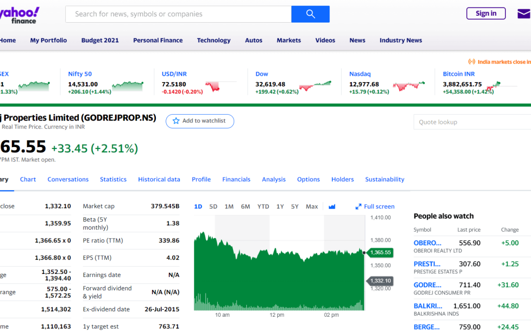This screenshot has width=531, height=332.
Task: Open the Nasdaq index link
Action: [360, 74]
